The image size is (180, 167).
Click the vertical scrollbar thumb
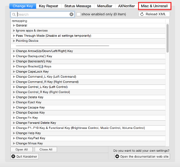point(167,38)
